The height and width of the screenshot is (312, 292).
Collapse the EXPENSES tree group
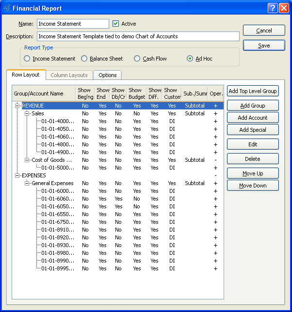point(17,175)
